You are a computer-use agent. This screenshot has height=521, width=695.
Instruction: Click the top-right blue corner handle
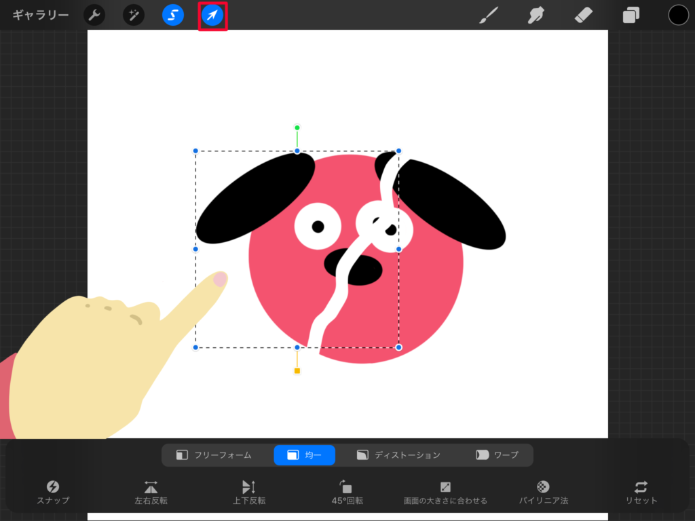[x=398, y=151]
